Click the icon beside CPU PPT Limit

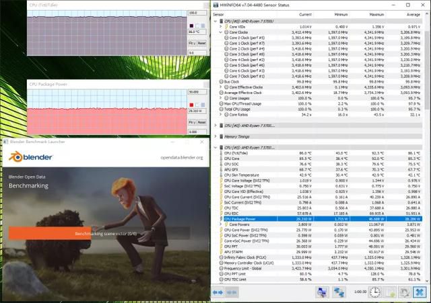[x=222, y=274]
